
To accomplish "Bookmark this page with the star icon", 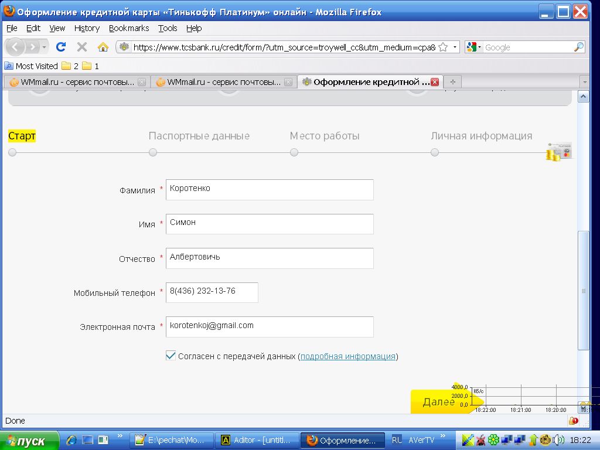I will point(443,47).
